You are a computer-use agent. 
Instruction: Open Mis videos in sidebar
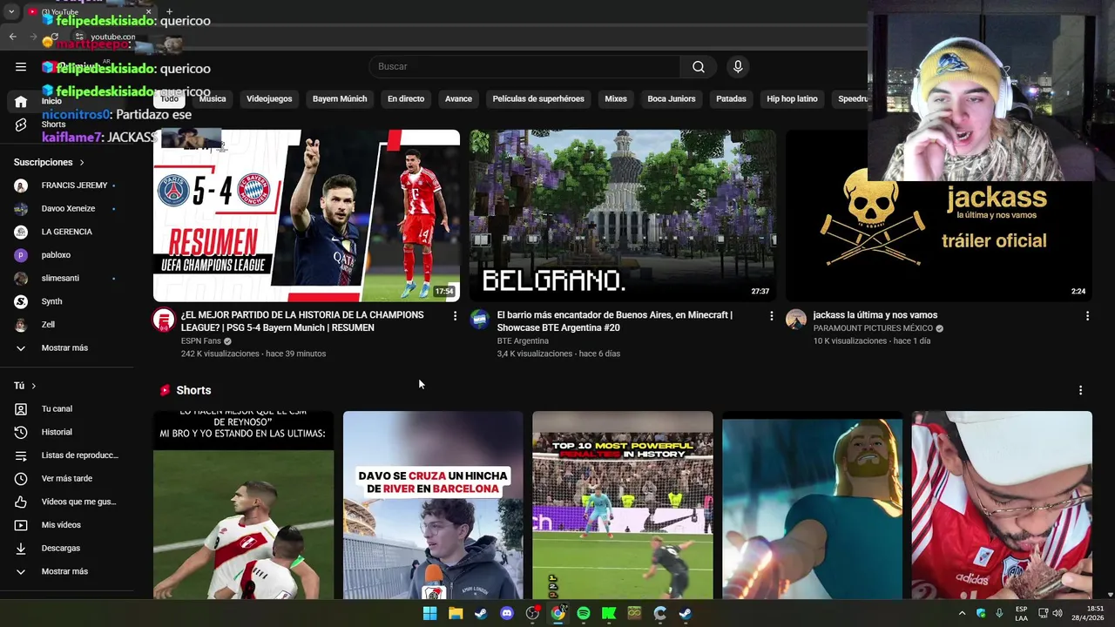point(66,525)
